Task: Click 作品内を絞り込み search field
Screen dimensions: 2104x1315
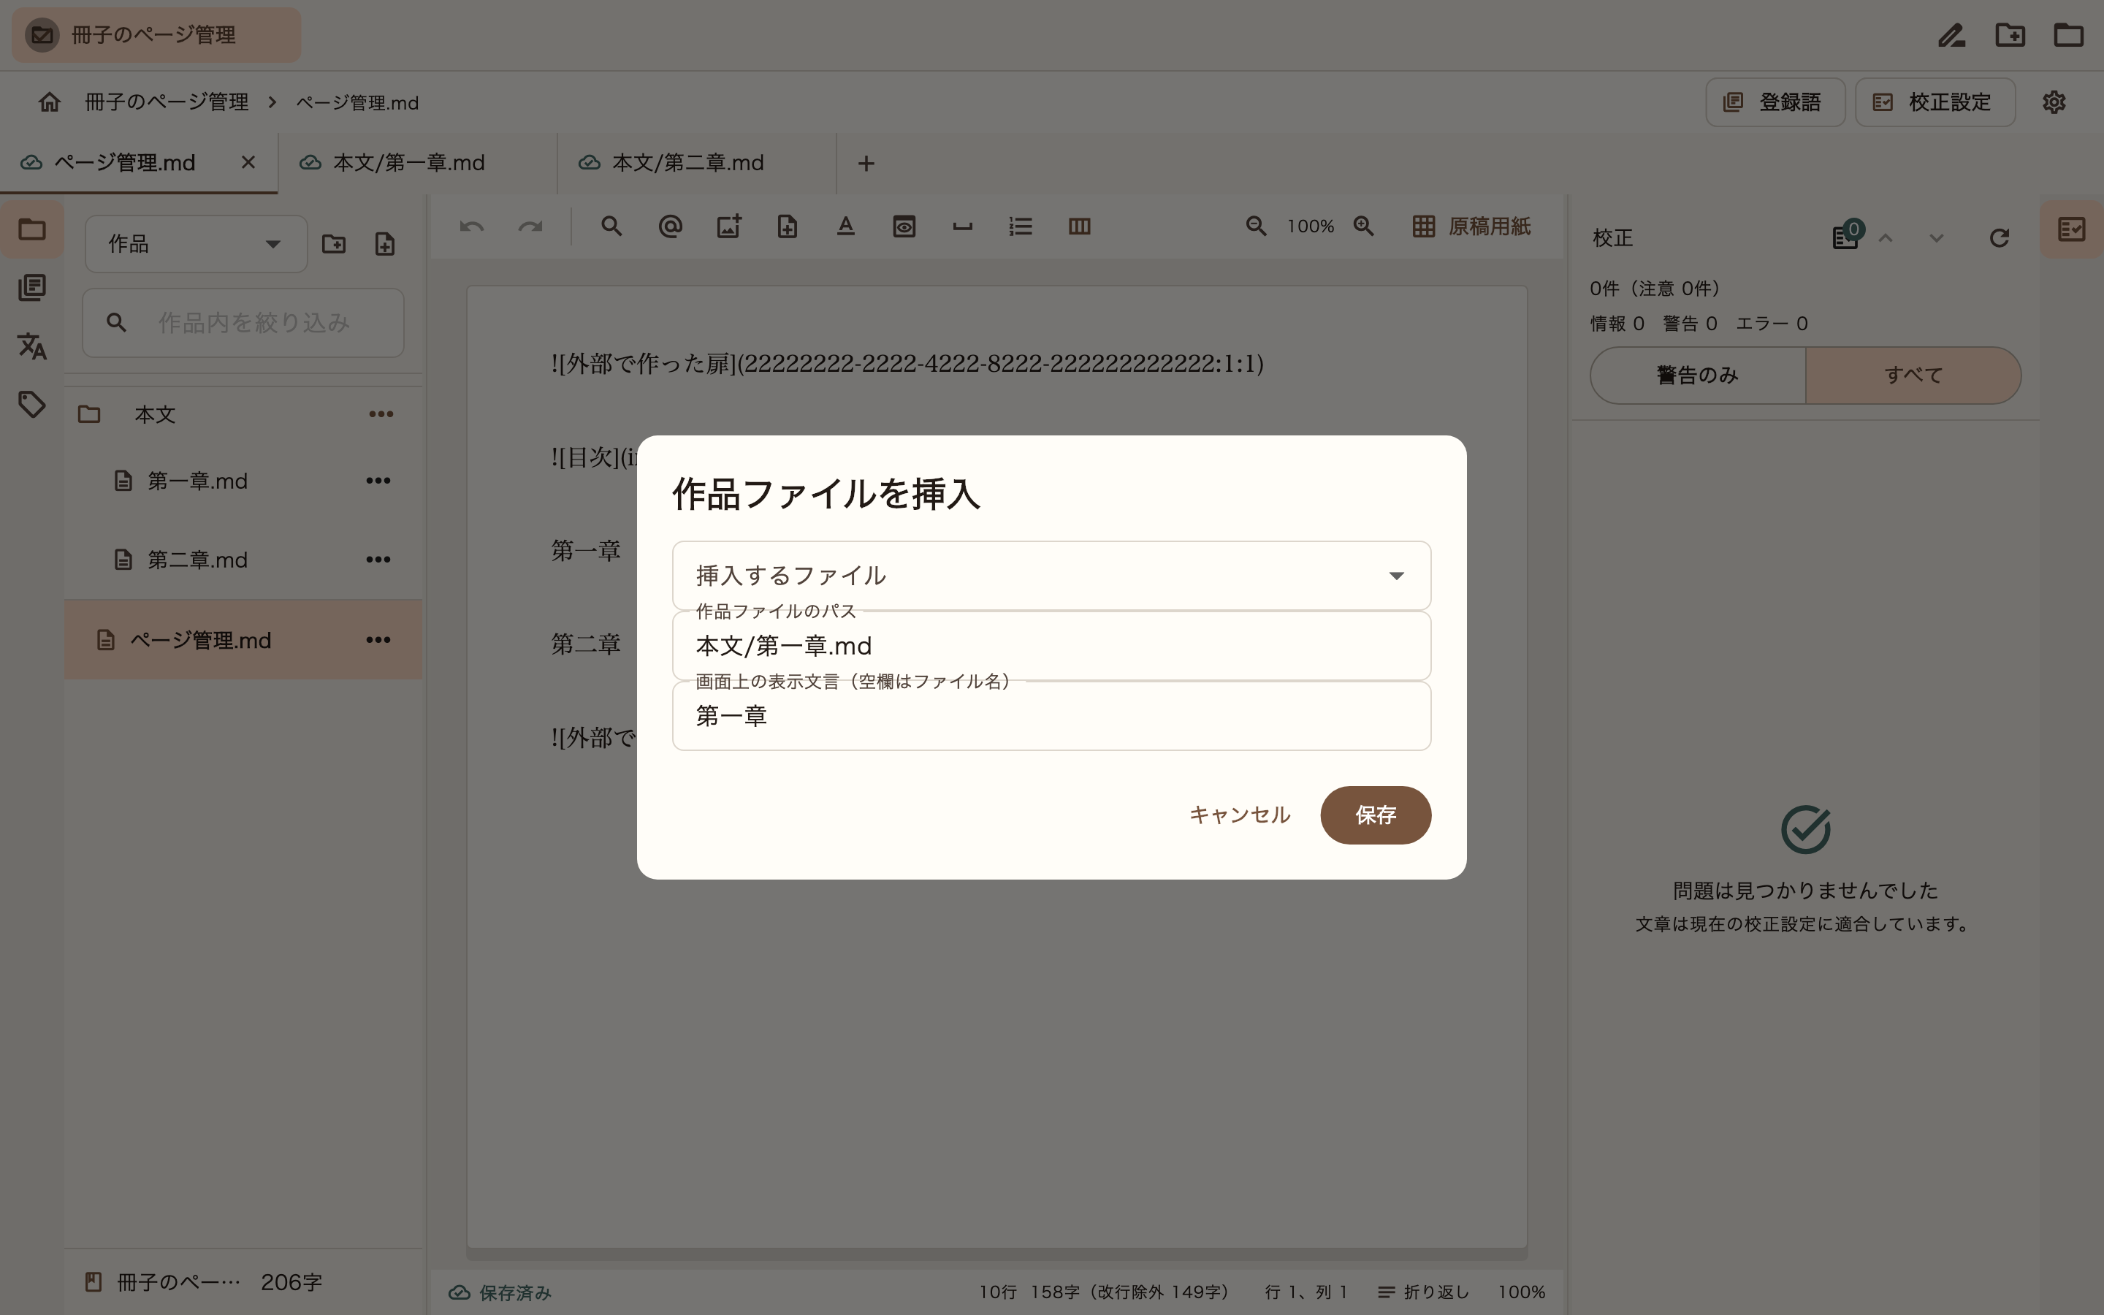Action: pos(243,323)
